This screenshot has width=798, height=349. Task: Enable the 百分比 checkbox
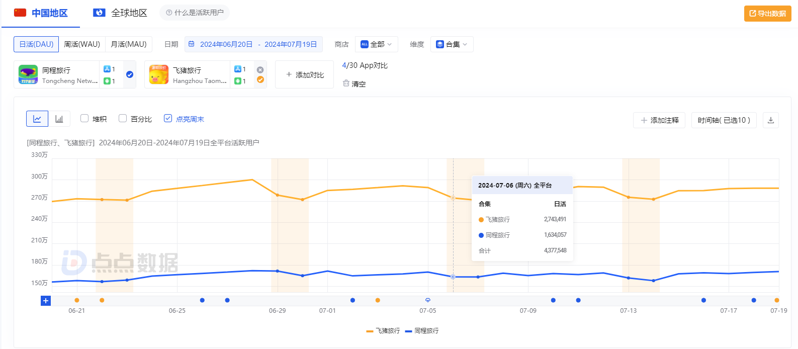click(x=123, y=118)
